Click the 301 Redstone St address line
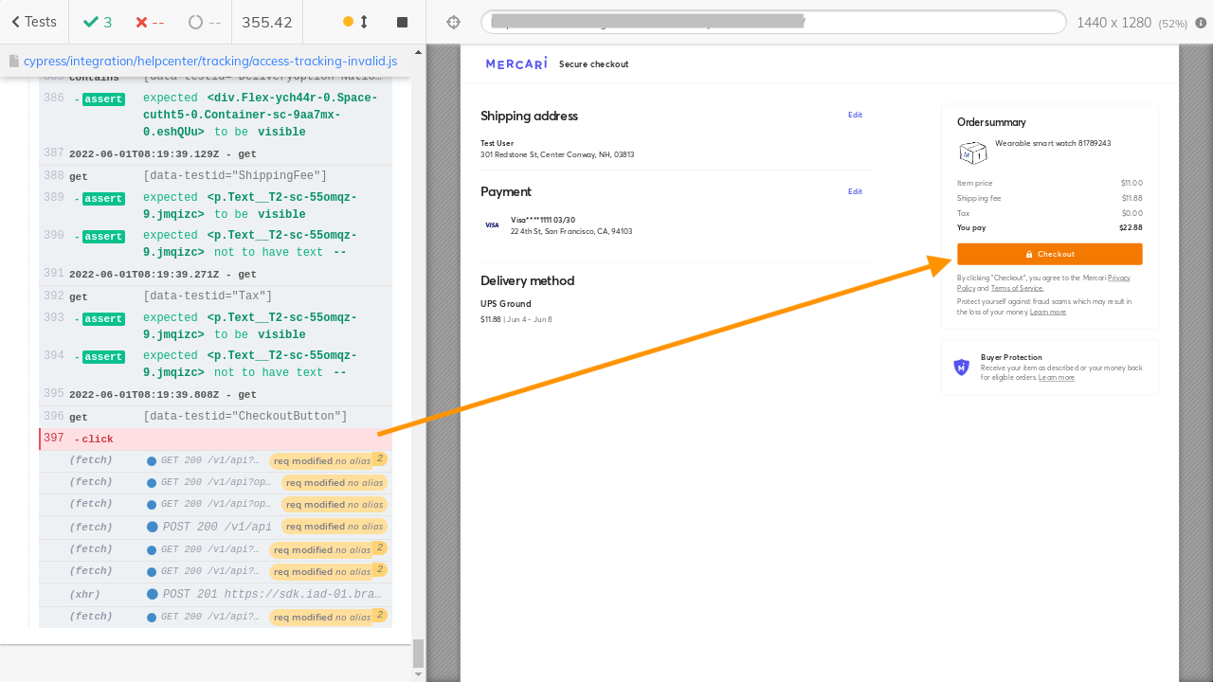 (x=557, y=154)
